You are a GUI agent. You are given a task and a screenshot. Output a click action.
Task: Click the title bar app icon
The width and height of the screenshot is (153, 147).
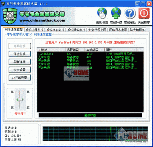[x=3, y=4]
